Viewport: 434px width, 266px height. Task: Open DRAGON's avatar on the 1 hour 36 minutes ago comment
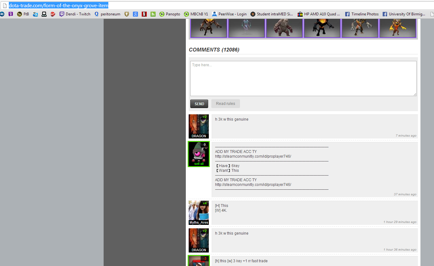tap(199, 240)
